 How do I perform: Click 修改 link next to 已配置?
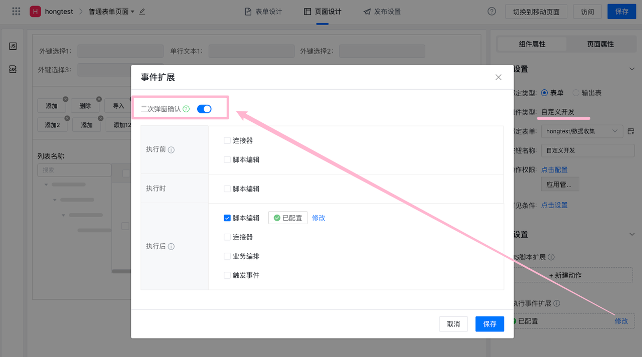pyautogui.click(x=318, y=218)
